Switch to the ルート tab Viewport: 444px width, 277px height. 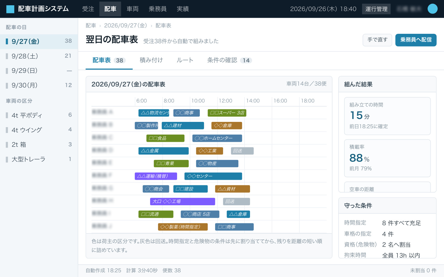pos(185,60)
